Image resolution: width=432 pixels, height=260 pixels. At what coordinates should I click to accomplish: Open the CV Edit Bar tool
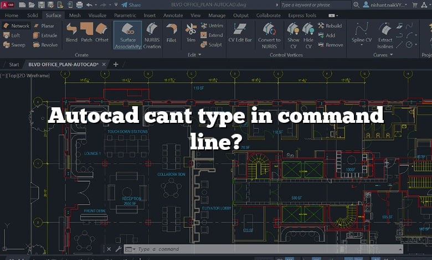click(x=240, y=33)
